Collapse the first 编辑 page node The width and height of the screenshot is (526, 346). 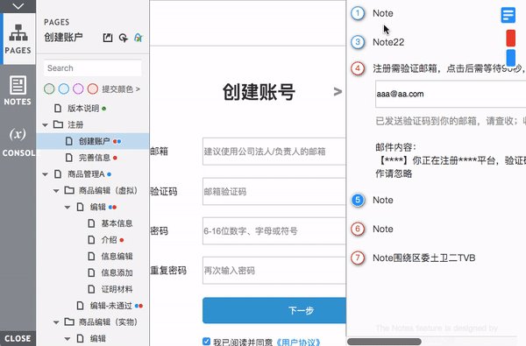pyautogui.click(x=68, y=208)
